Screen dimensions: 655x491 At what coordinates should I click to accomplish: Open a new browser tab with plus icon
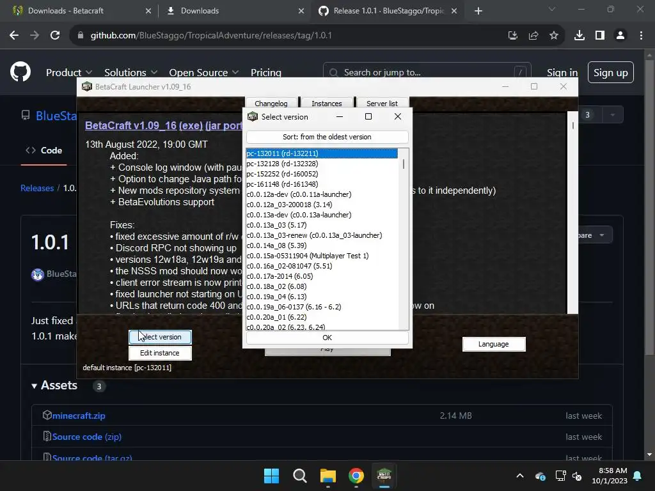pos(478,11)
